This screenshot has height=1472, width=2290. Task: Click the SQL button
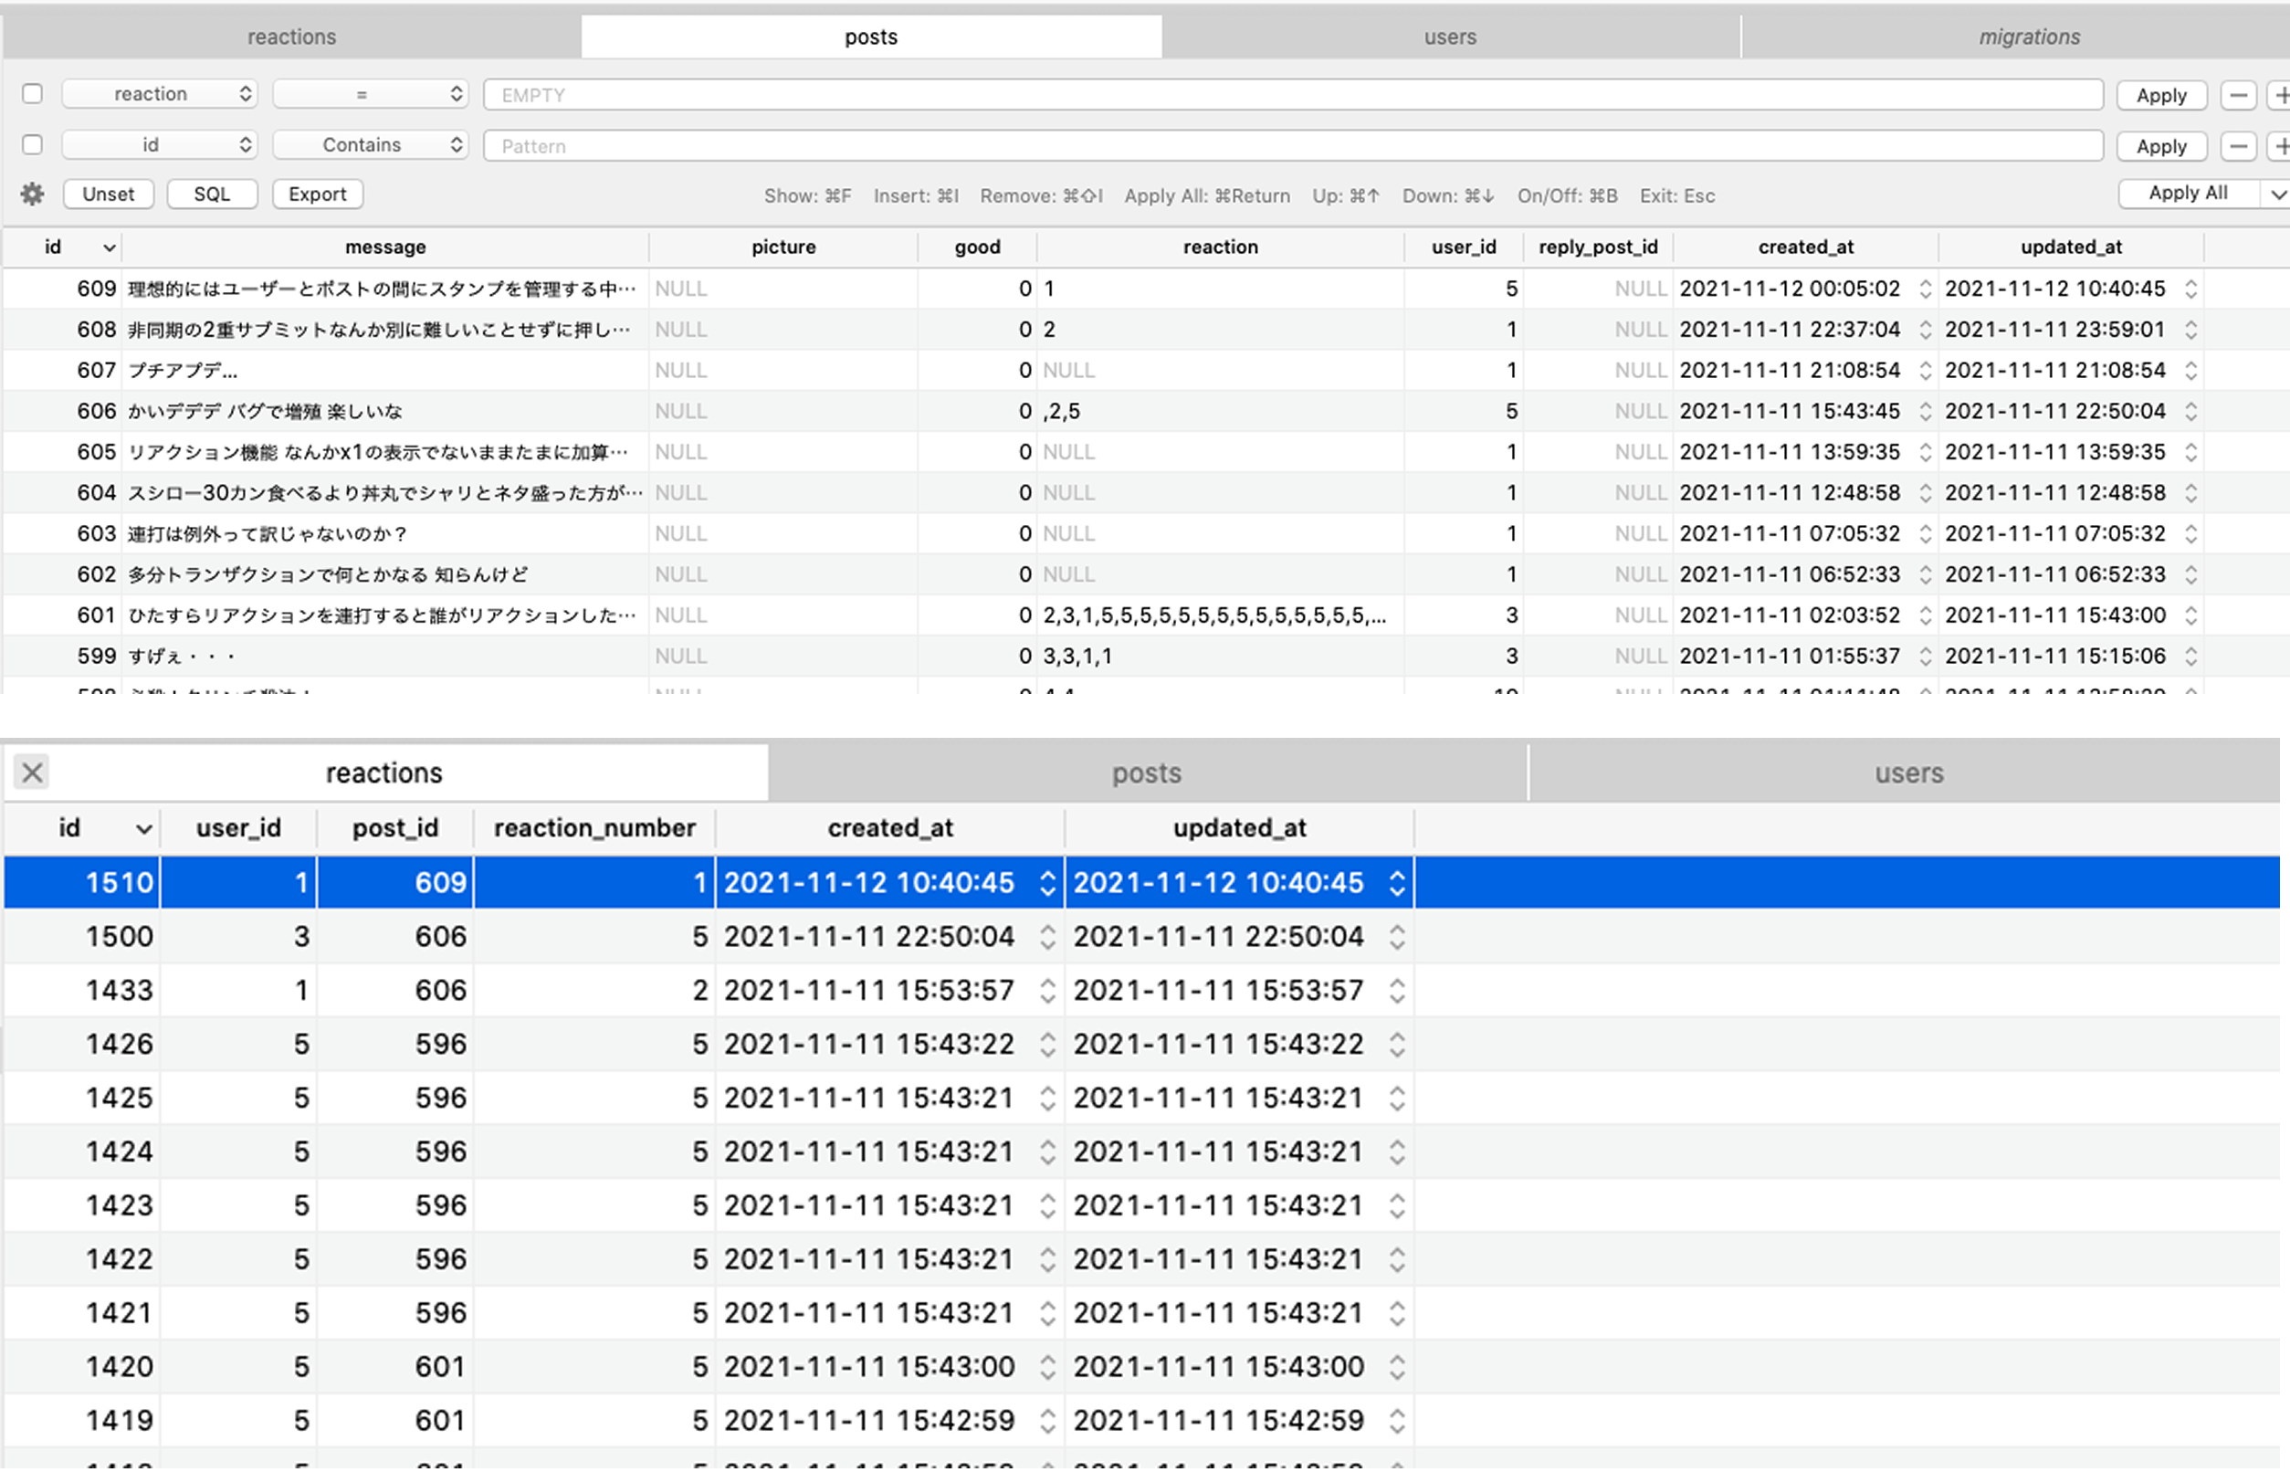tap(212, 194)
